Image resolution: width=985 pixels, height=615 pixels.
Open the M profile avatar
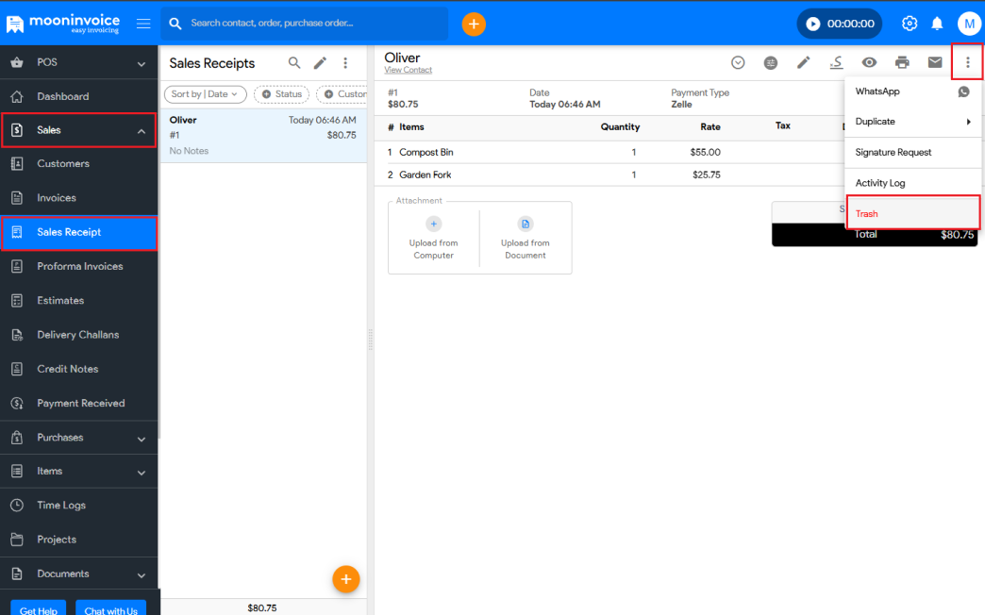point(969,24)
